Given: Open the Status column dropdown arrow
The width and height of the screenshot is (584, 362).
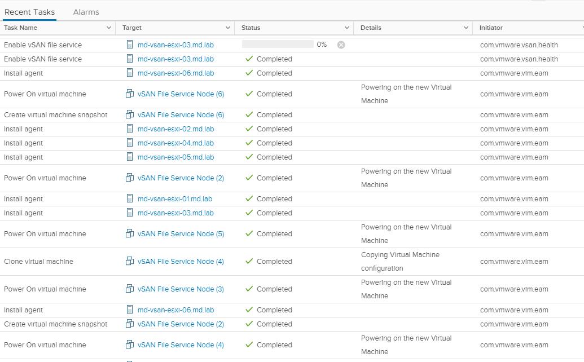Looking at the screenshot, I should [x=347, y=28].
